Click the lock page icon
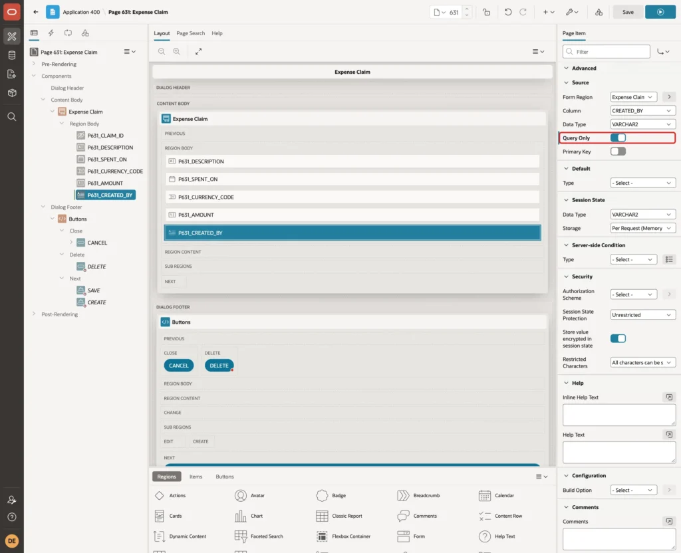The image size is (681, 553). point(486,12)
